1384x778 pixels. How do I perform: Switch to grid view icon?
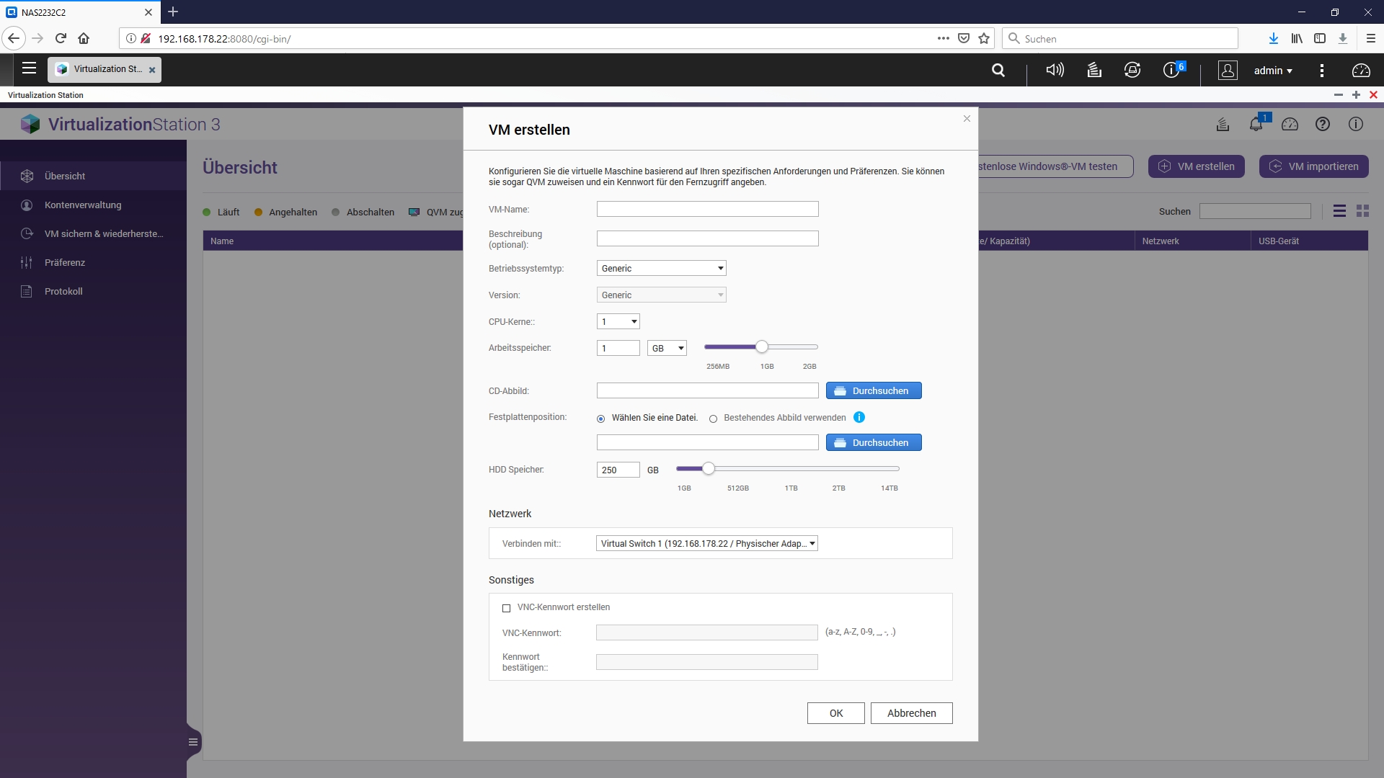[x=1362, y=211]
